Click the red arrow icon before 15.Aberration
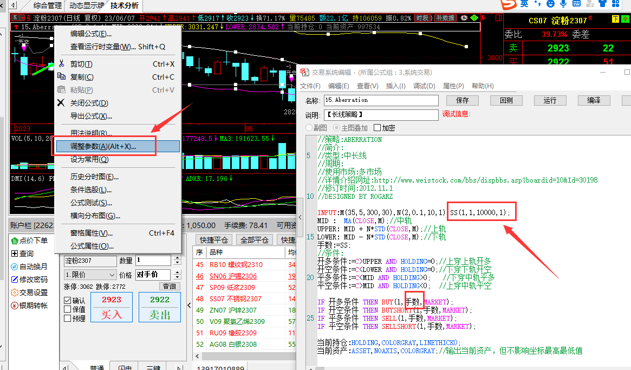631x370 pixels. point(16,27)
